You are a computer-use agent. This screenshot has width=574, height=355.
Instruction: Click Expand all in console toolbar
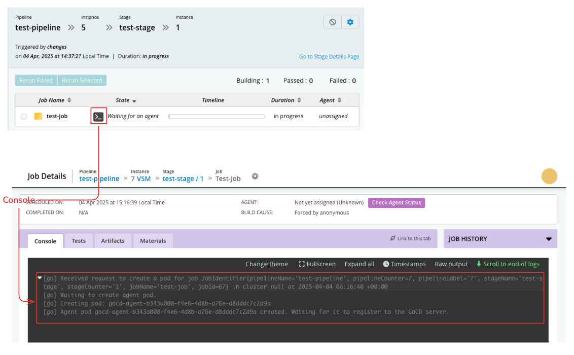pyautogui.click(x=359, y=264)
